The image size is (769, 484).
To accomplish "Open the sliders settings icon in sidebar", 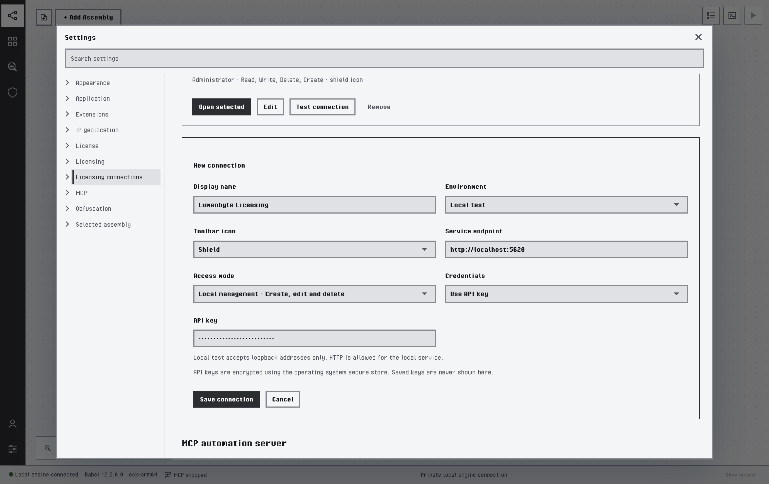I will (x=13, y=449).
